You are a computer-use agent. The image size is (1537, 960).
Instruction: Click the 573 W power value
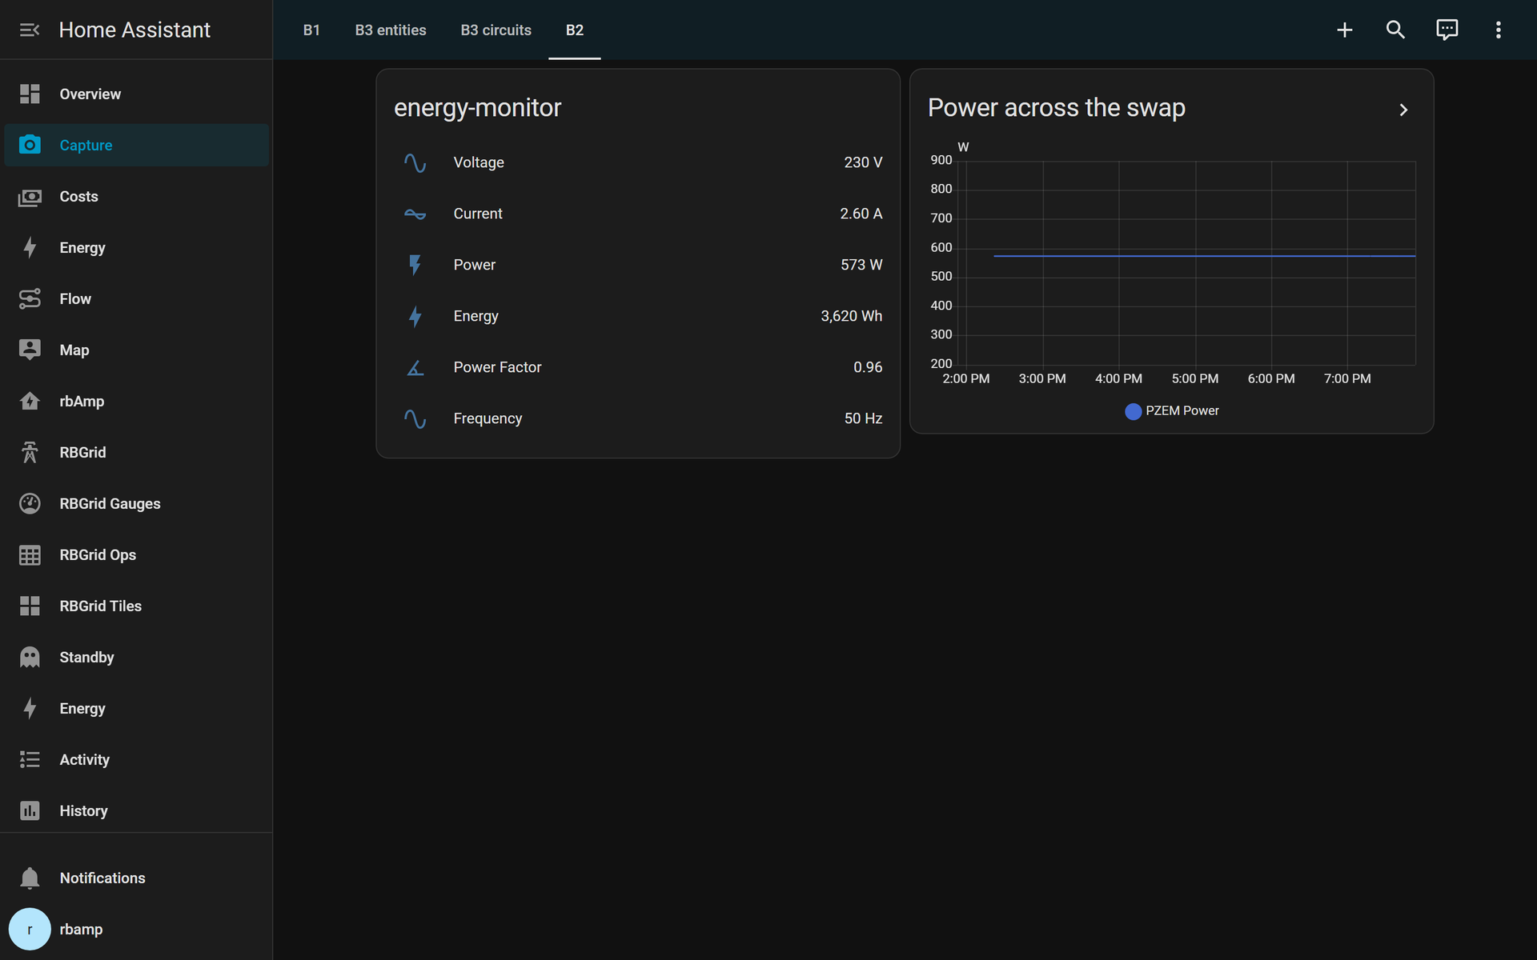tap(861, 265)
